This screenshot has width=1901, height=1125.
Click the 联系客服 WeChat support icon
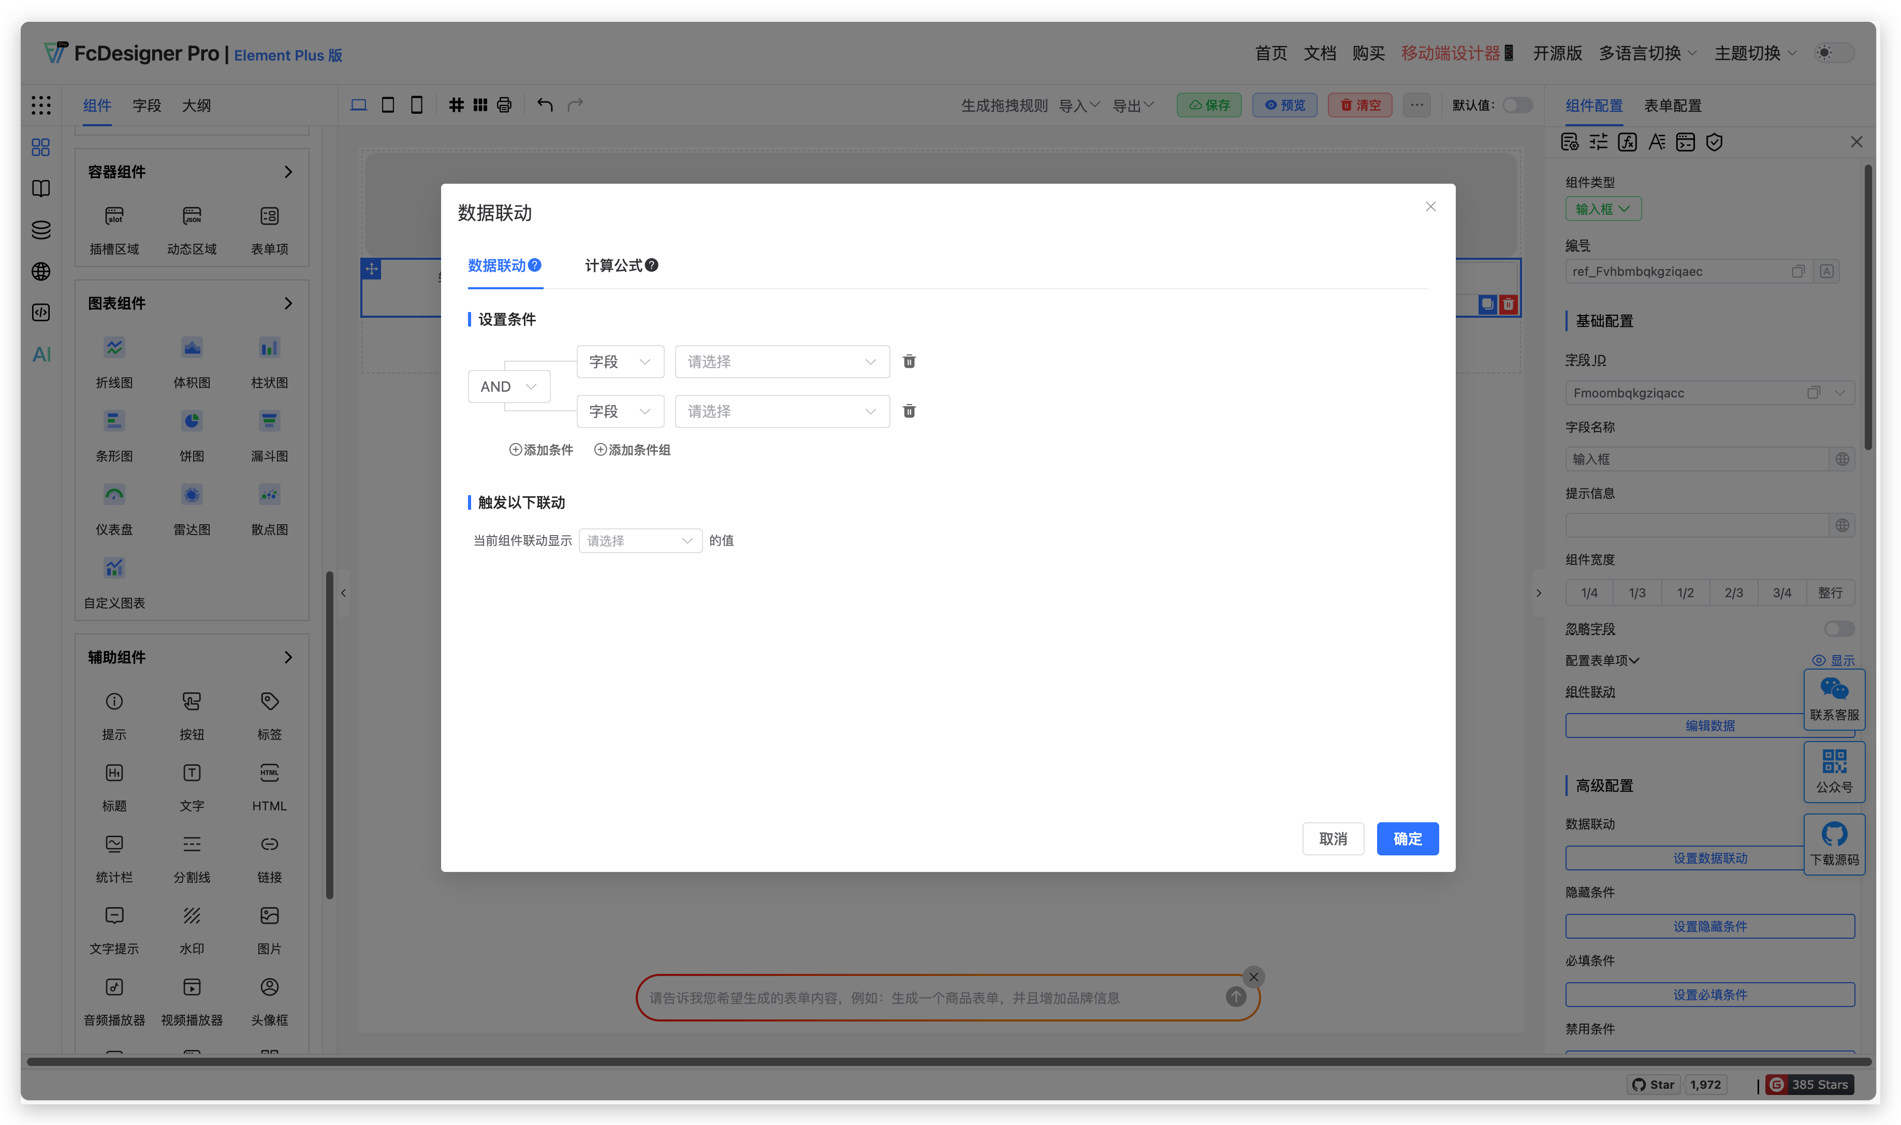[x=1834, y=699]
